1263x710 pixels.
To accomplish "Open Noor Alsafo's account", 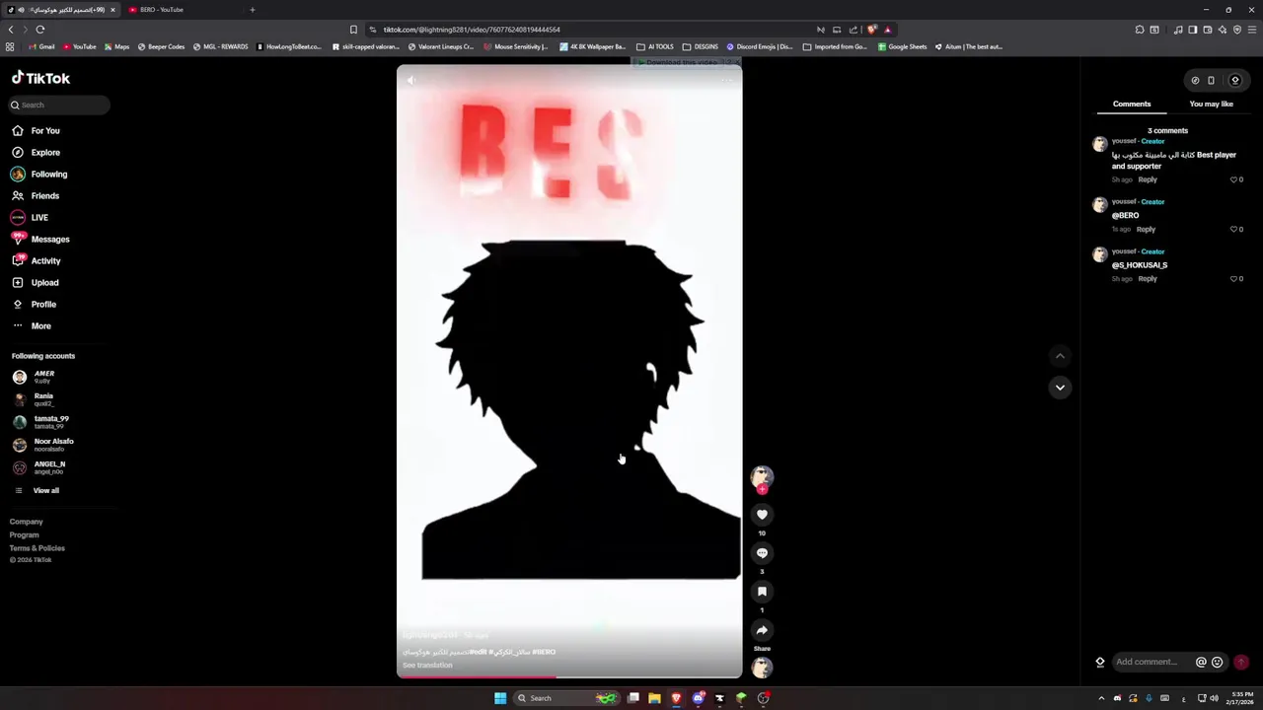I will coord(42,445).
